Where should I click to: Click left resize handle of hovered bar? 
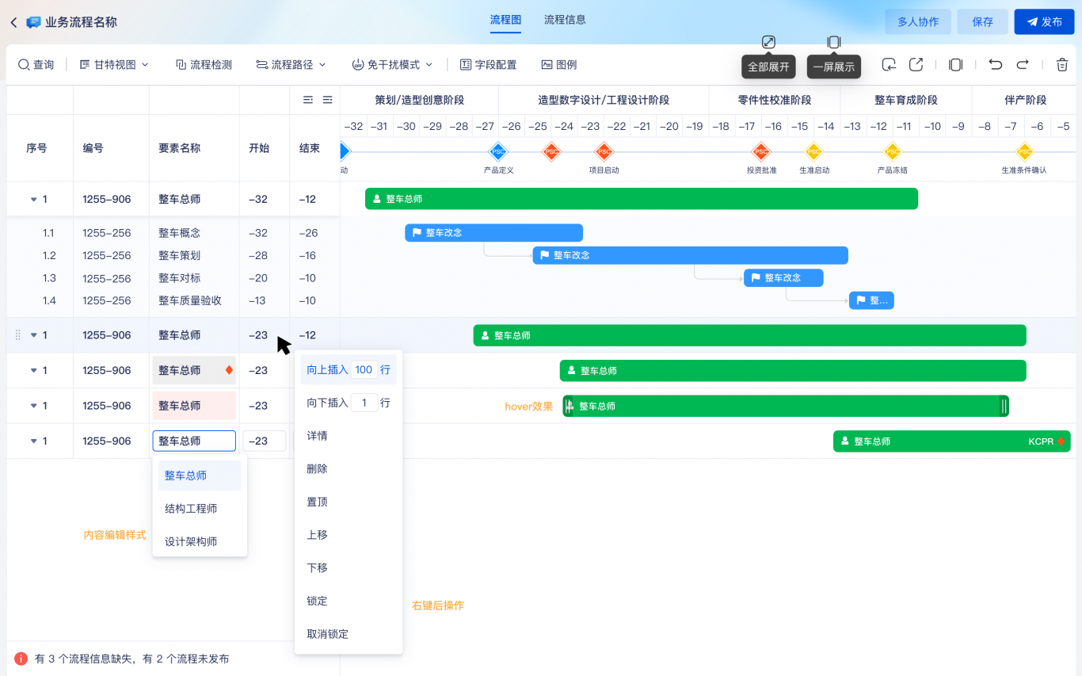(568, 407)
